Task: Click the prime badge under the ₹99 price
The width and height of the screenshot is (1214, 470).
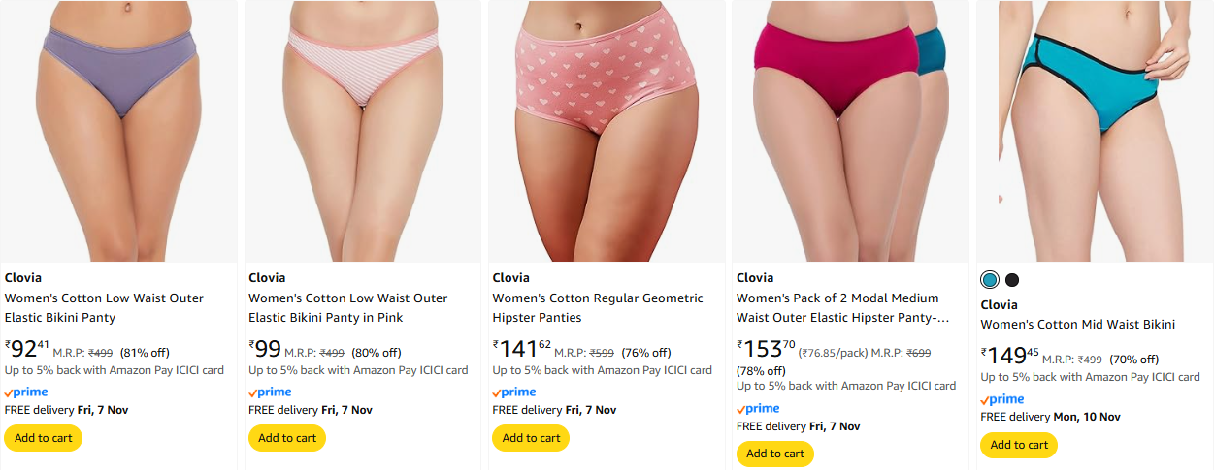Action: 270,392
